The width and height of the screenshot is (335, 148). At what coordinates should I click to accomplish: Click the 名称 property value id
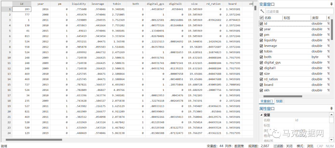297,120
